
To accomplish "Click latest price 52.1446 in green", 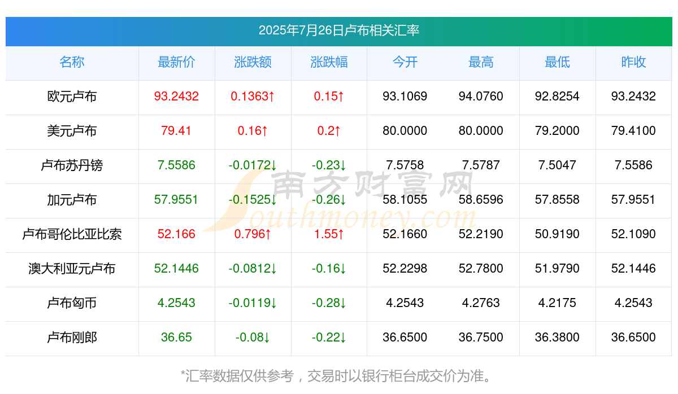I will 176,269.
